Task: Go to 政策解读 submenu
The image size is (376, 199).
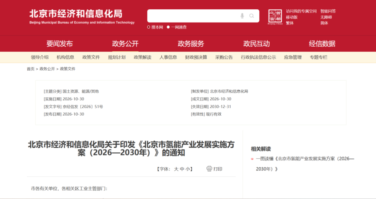Action: (143, 57)
